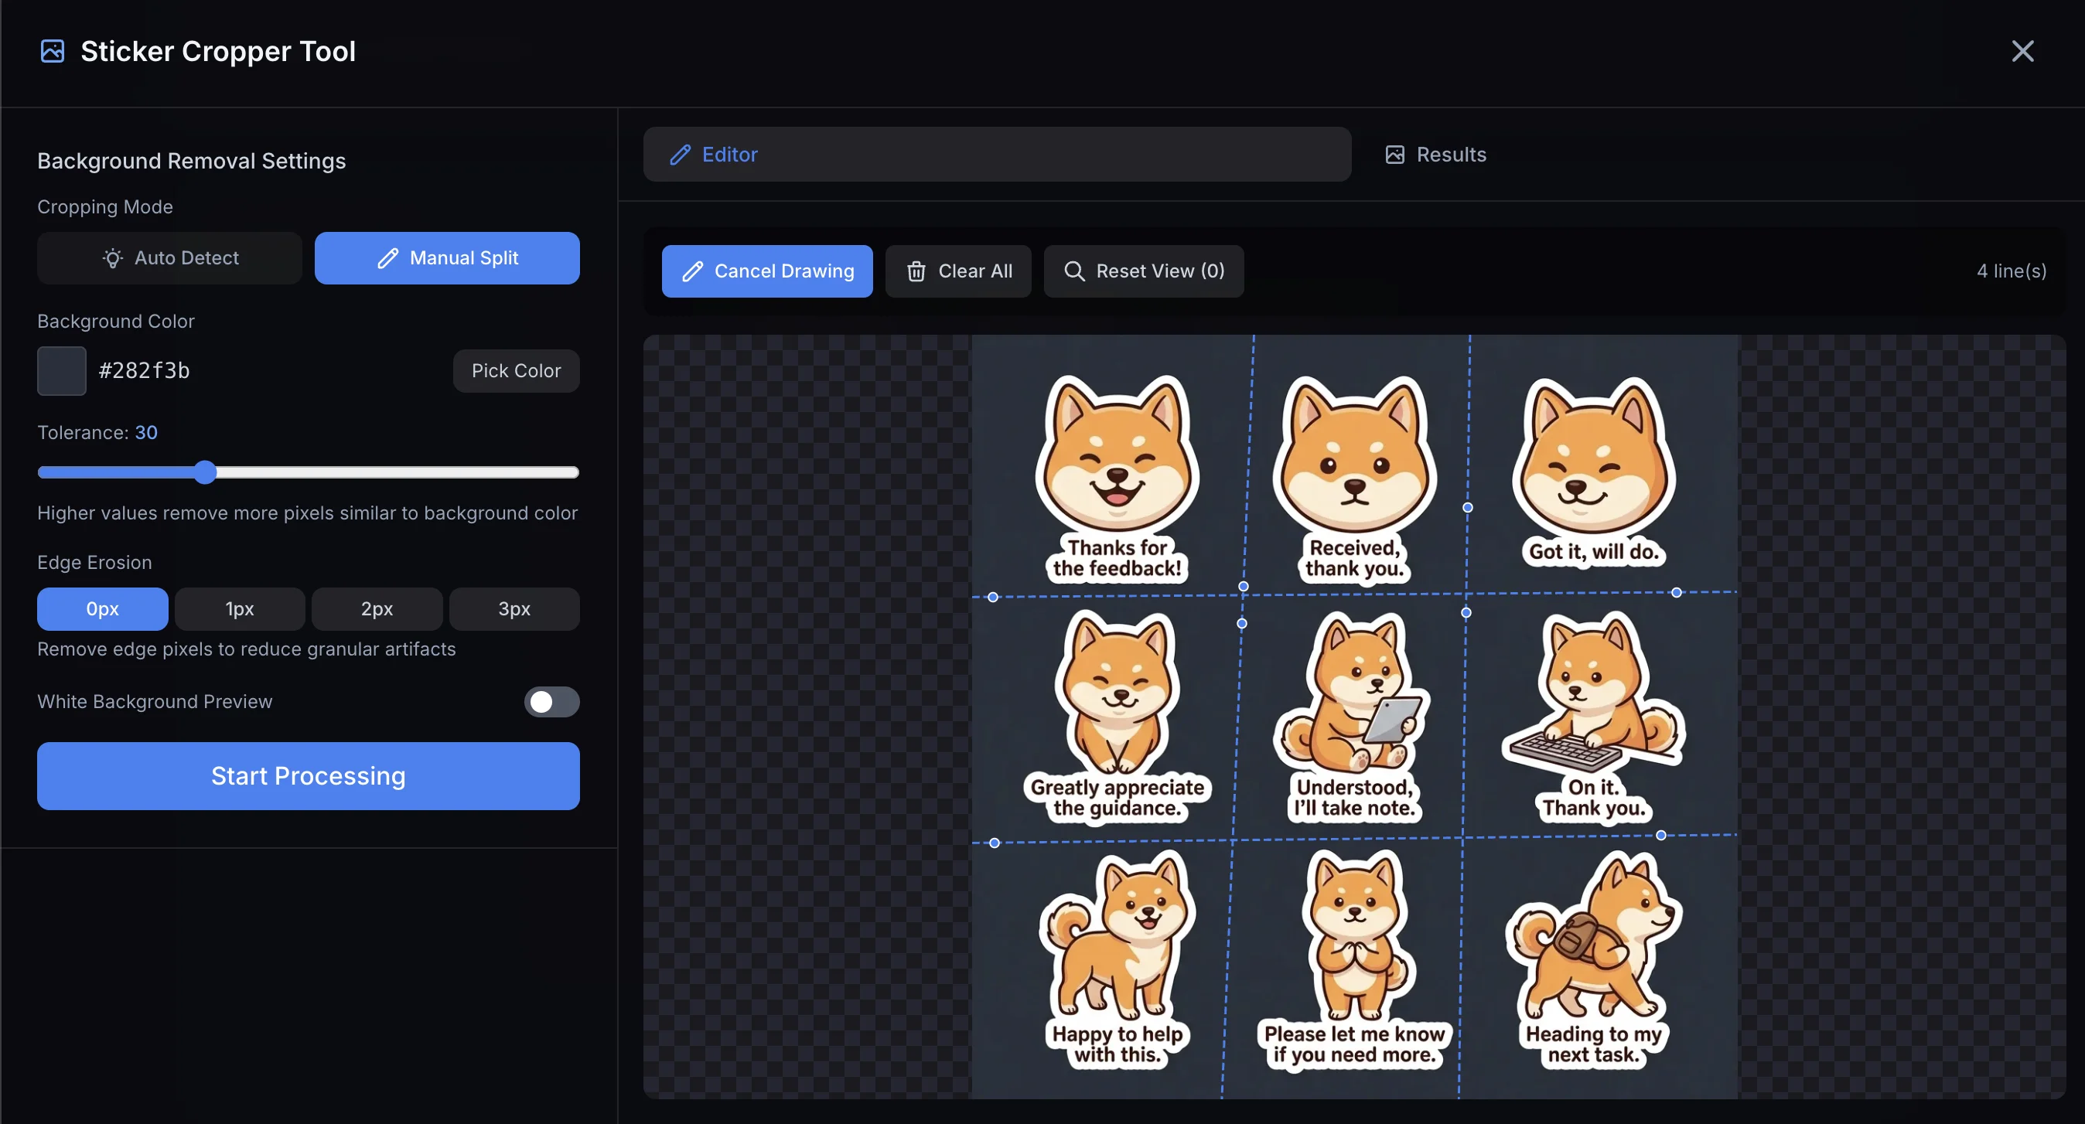Click the pencil icon in Manual Split
2085x1124 pixels.
point(387,258)
